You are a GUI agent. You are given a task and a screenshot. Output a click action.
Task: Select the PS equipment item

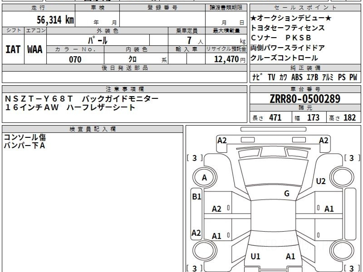[342, 77]
